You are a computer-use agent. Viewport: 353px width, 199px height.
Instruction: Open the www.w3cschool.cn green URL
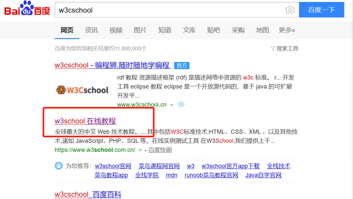click(142, 105)
